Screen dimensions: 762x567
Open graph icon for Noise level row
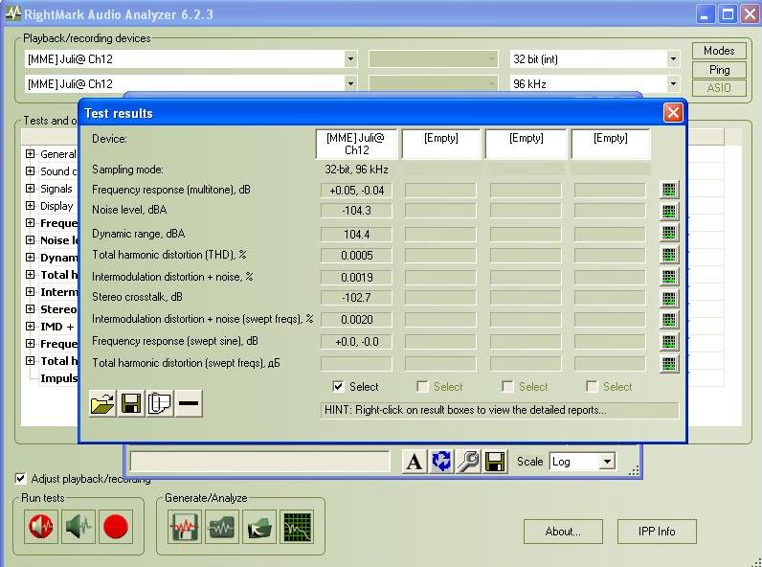[x=669, y=211]
